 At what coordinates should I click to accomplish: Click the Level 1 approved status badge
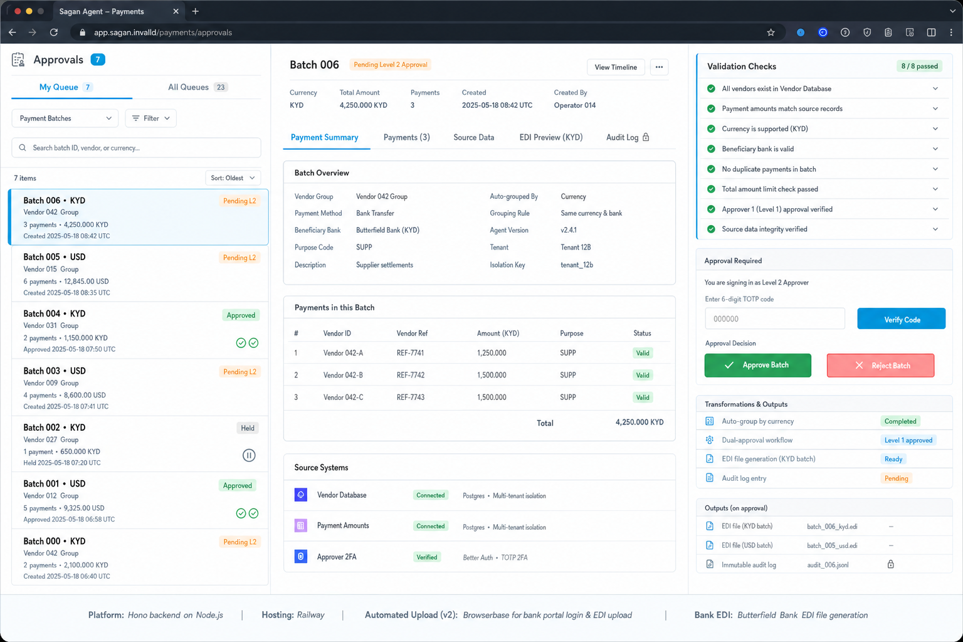908,440
